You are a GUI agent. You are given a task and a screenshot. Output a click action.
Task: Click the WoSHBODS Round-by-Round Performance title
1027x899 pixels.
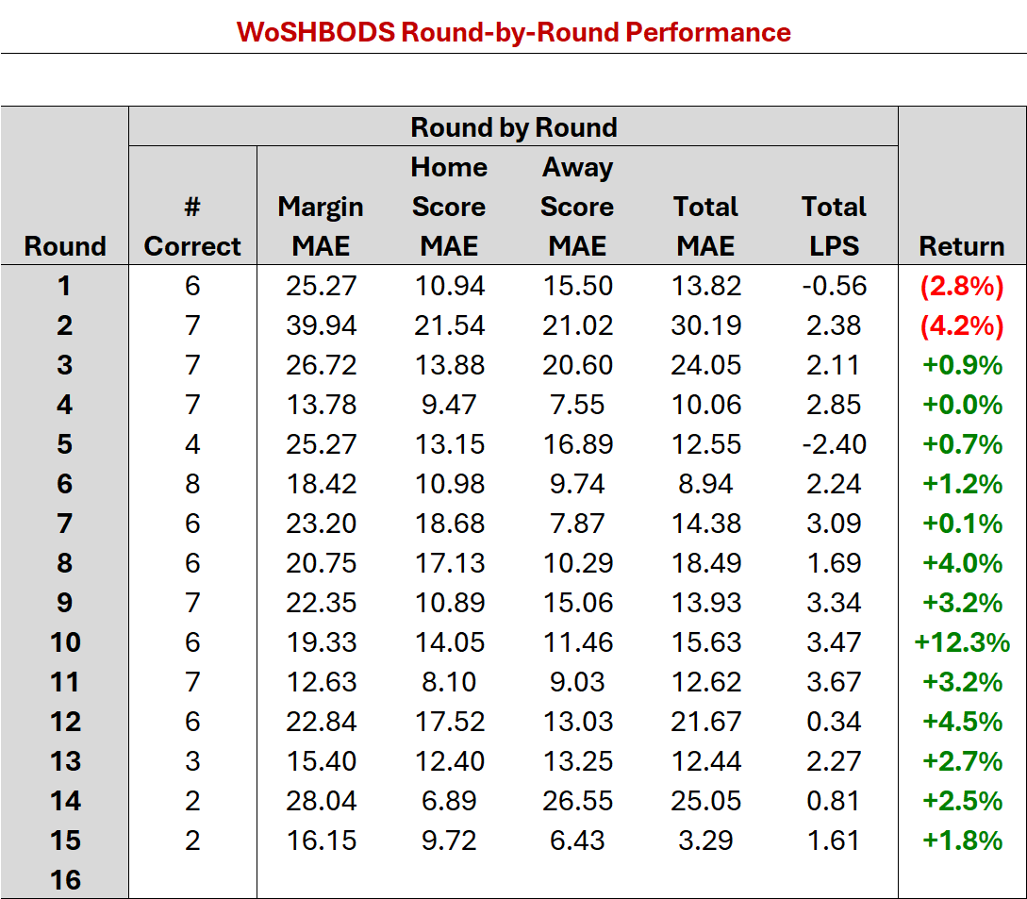[513, 32]
